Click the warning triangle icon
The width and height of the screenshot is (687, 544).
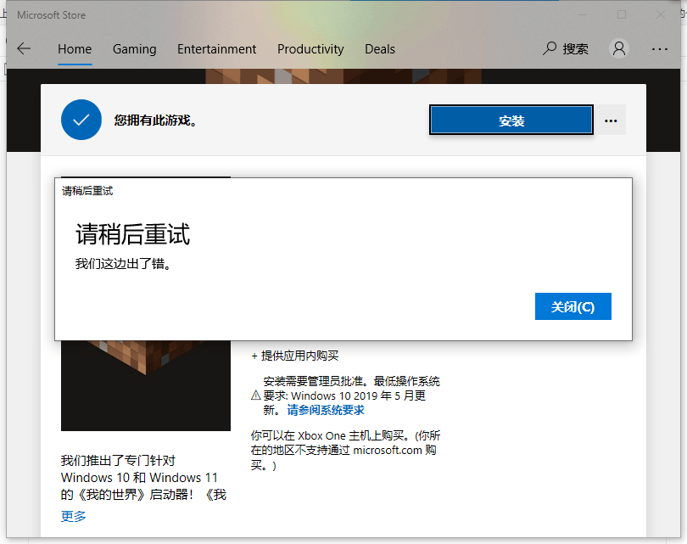tap(256, 395)
